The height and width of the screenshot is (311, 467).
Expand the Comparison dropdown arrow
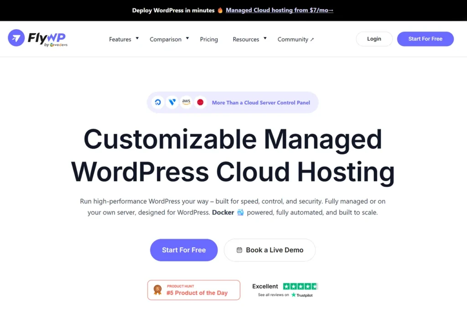187,38
